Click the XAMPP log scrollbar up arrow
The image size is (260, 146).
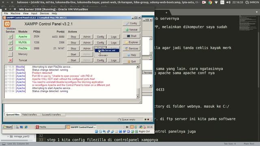[138, 67]
